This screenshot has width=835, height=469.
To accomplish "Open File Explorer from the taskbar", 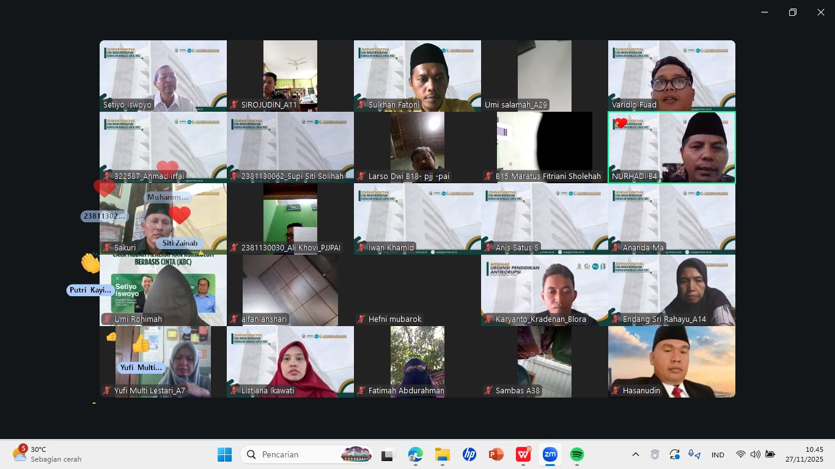I will tap(442, 454).
